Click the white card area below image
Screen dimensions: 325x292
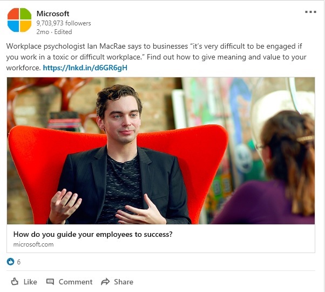[x=161, y=238]
